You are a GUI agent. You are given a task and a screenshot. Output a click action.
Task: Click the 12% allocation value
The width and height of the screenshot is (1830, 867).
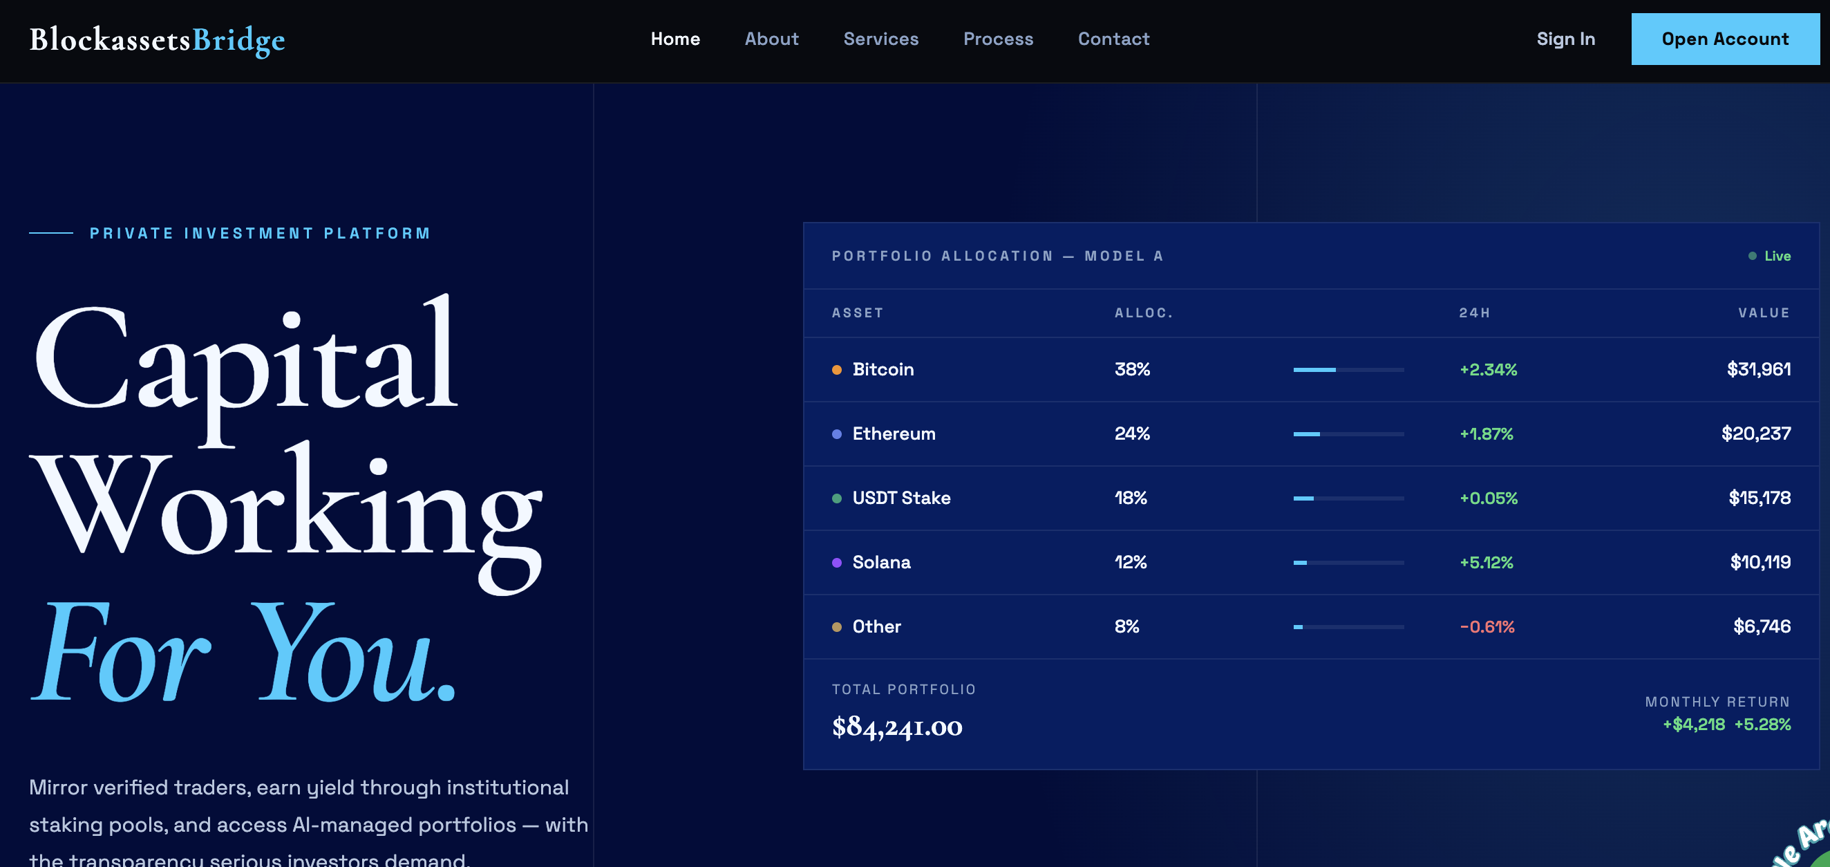1131,563
